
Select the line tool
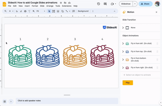pyautogui.click(x=67, y=11)
